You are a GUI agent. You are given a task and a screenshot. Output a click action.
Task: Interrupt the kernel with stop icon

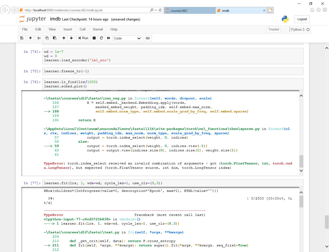point(94,38)
